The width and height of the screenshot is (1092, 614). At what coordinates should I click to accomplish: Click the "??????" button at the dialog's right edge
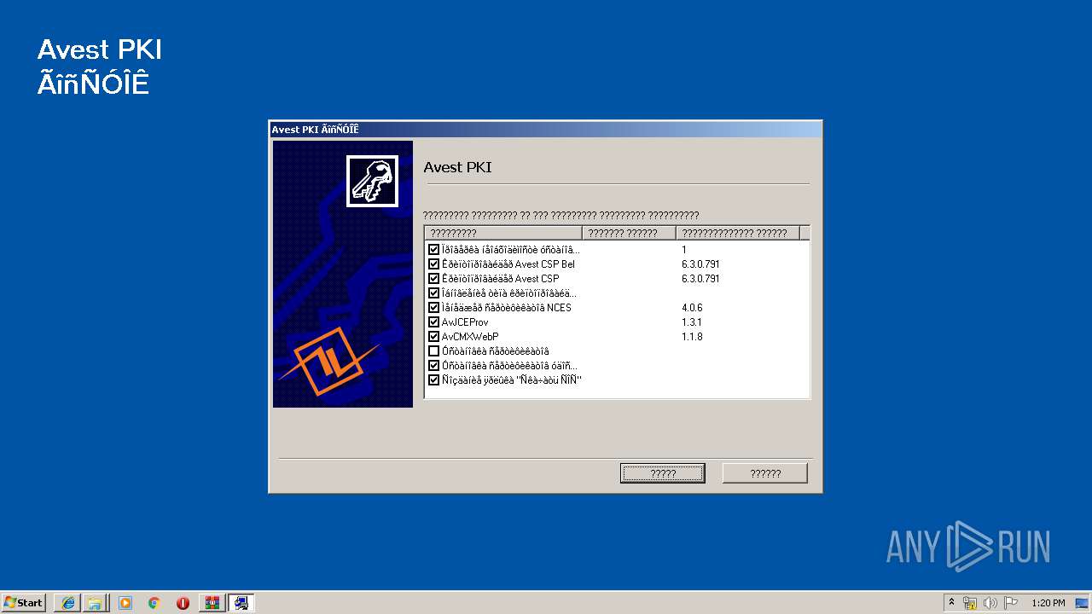point(765,473)
